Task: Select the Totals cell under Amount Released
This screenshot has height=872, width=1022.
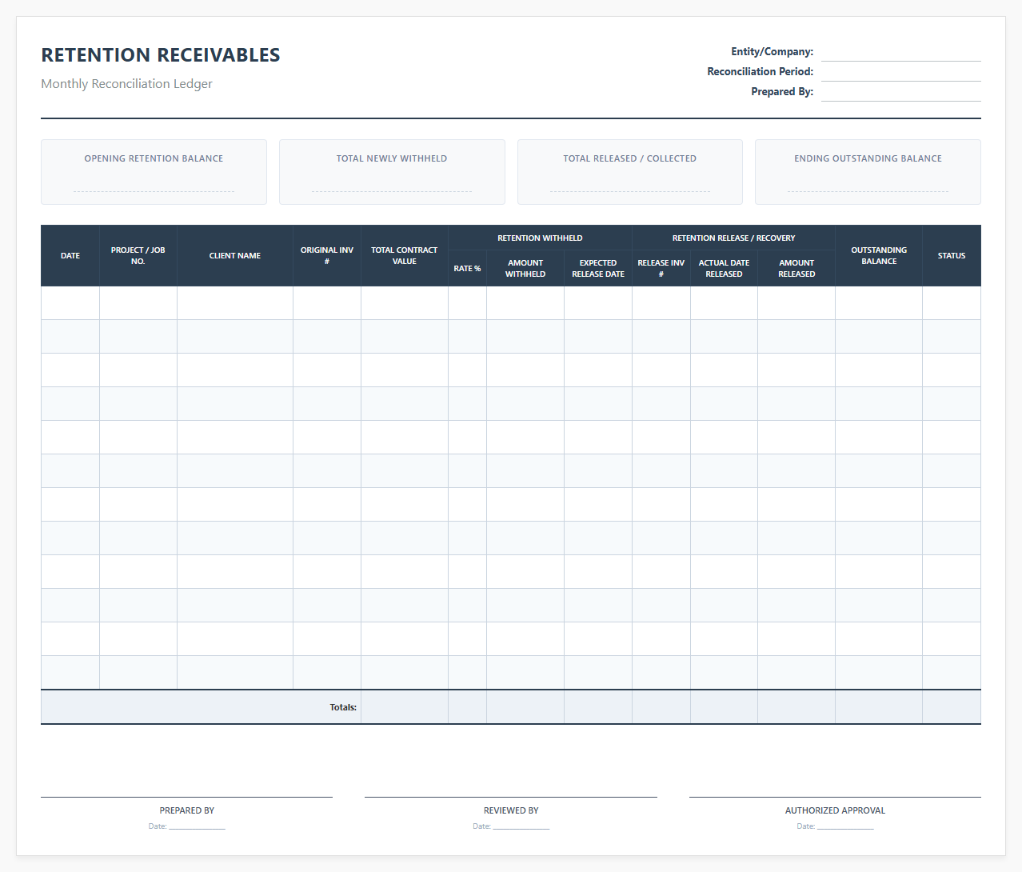Action: coord(796,707)
